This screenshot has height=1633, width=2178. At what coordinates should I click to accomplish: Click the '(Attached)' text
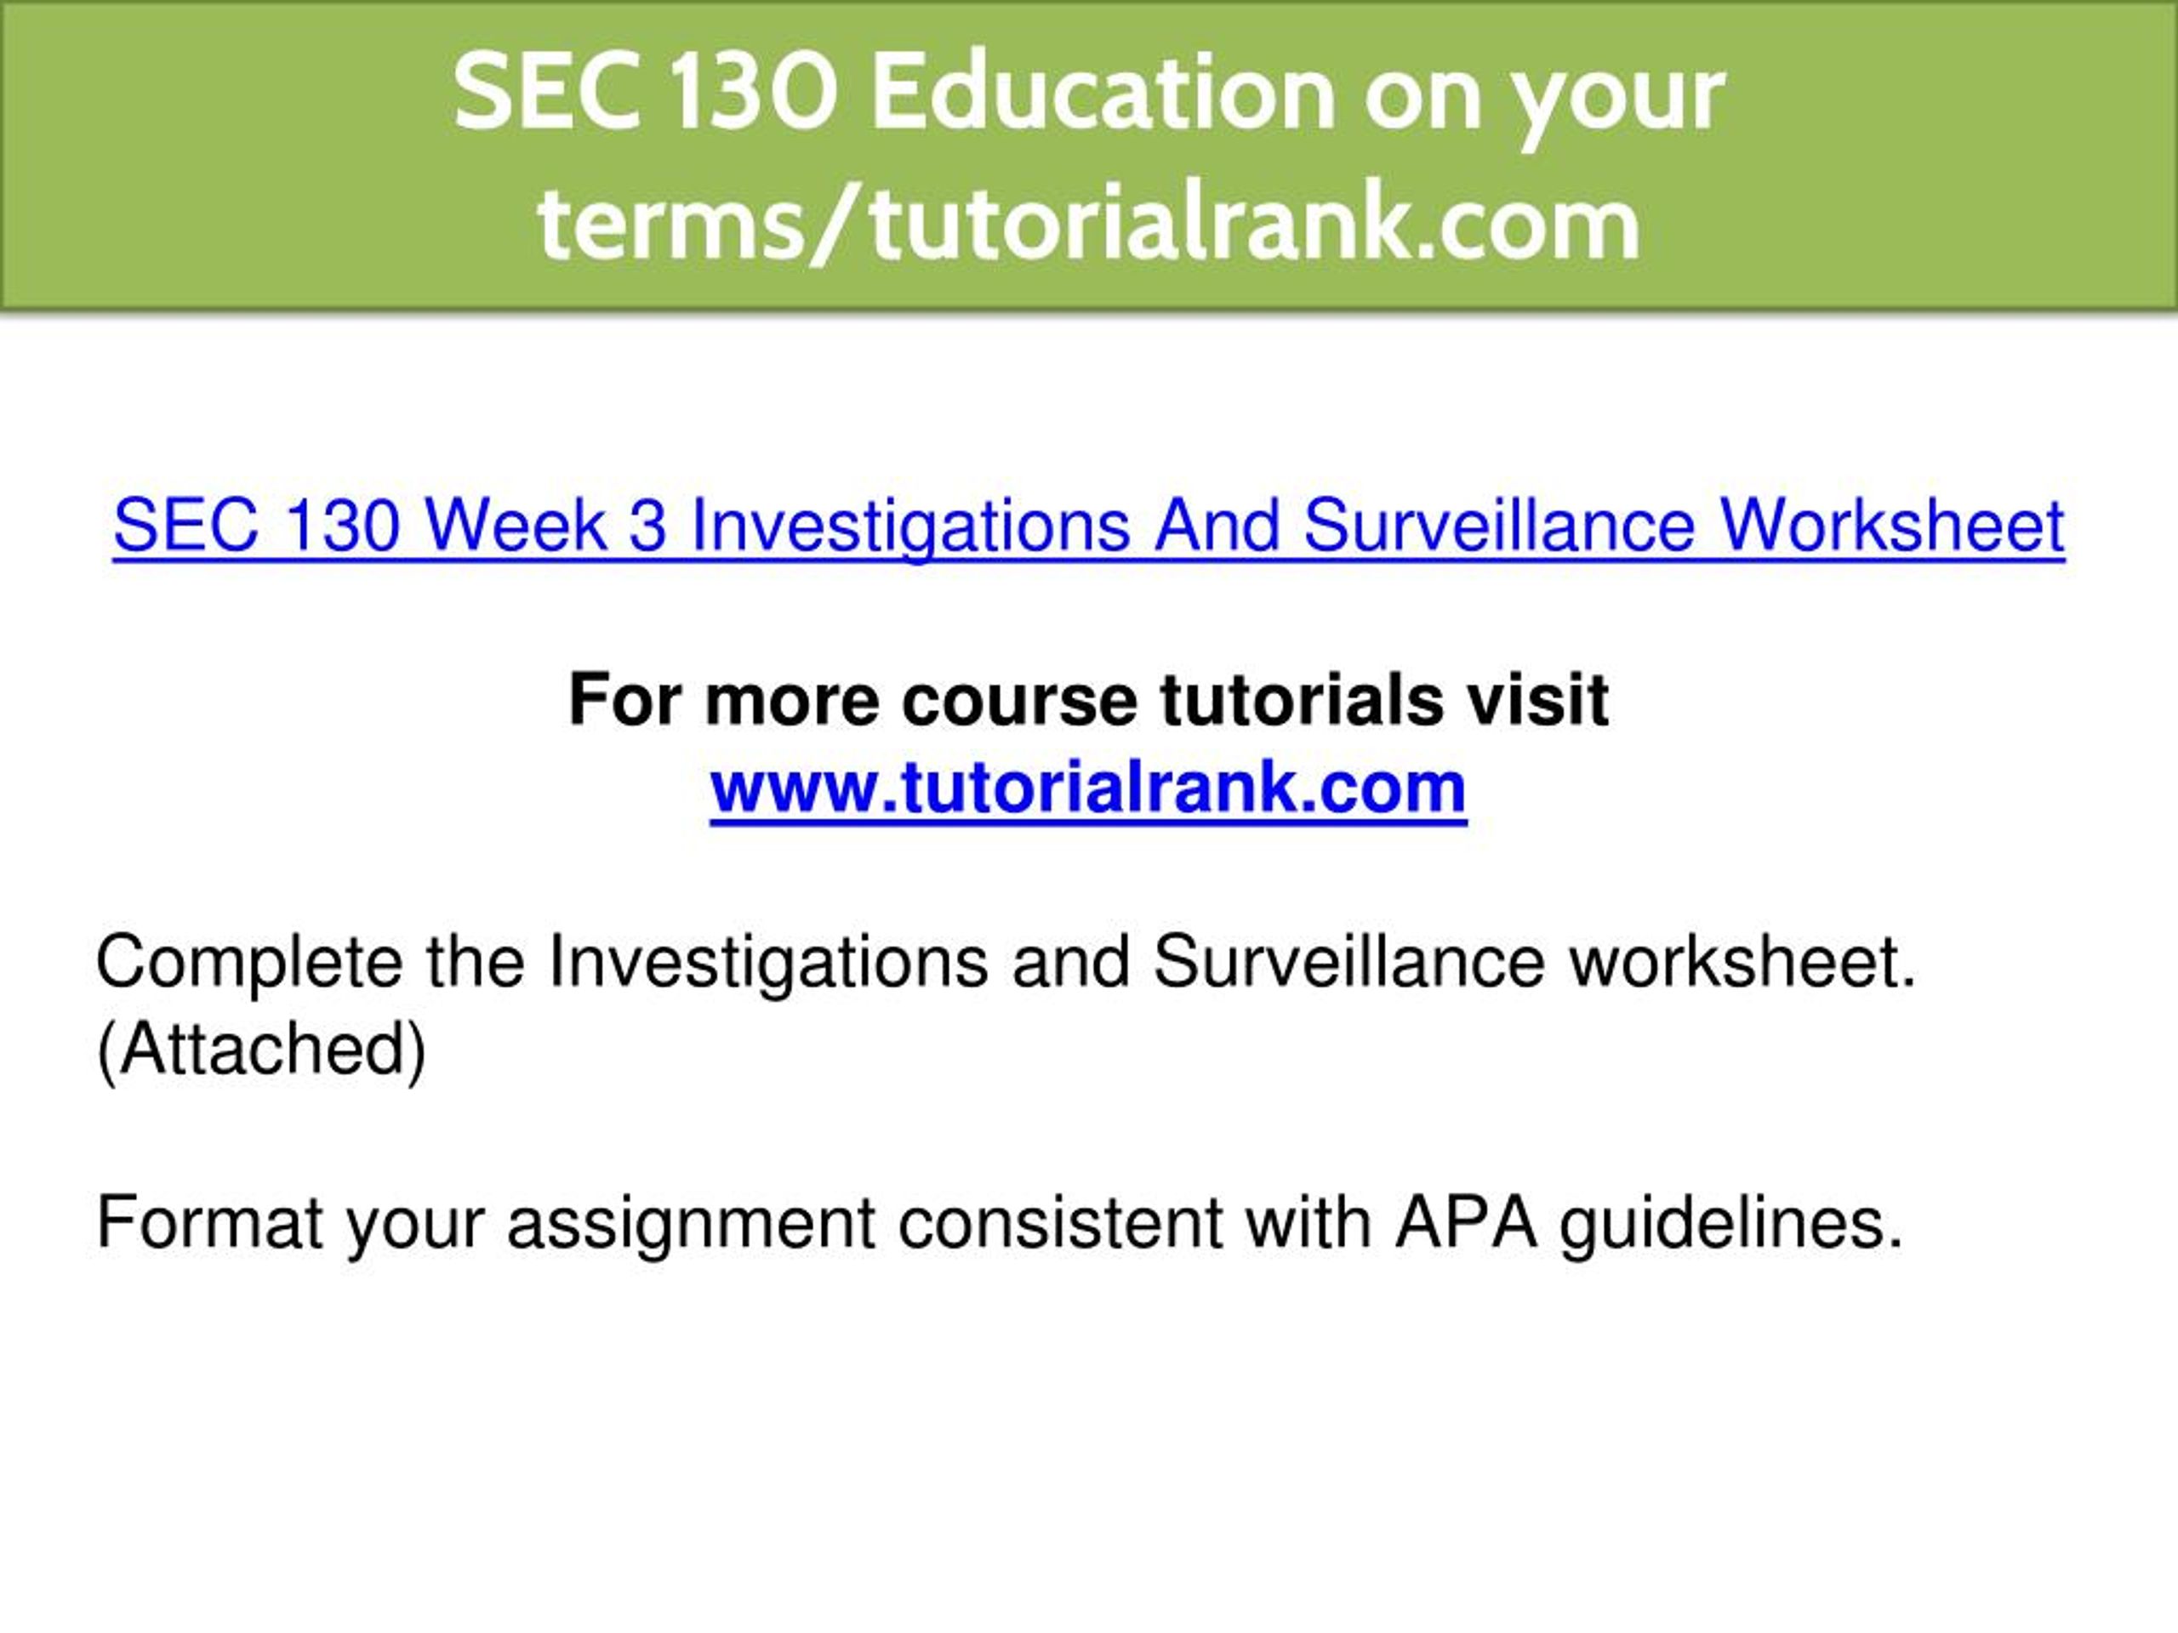[x=262, y=1051]
